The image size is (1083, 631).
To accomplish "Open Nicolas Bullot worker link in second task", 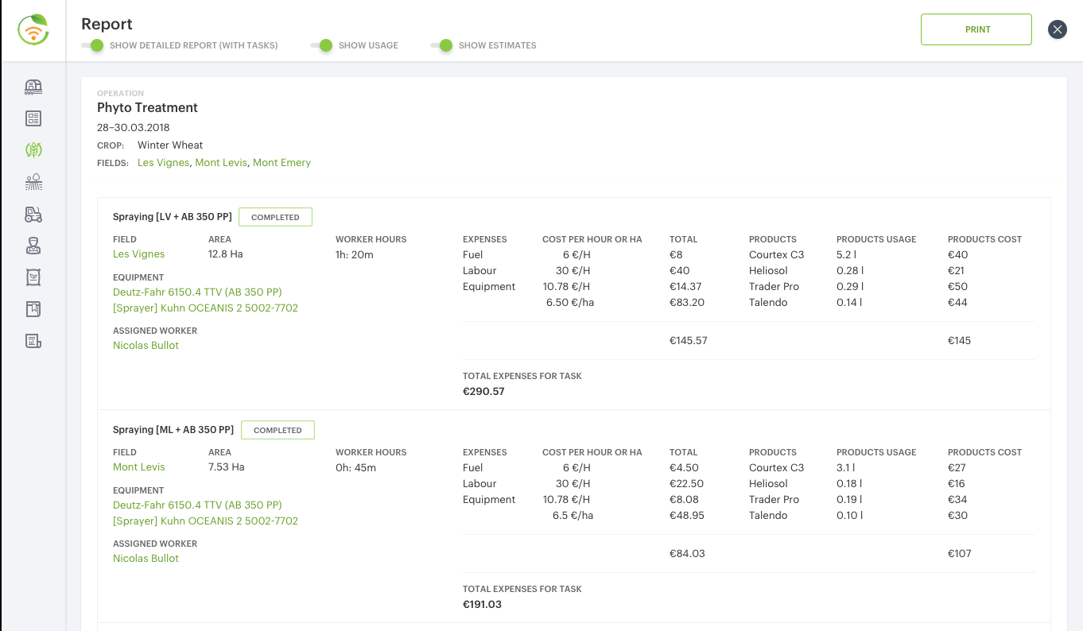I will point(146,558).
